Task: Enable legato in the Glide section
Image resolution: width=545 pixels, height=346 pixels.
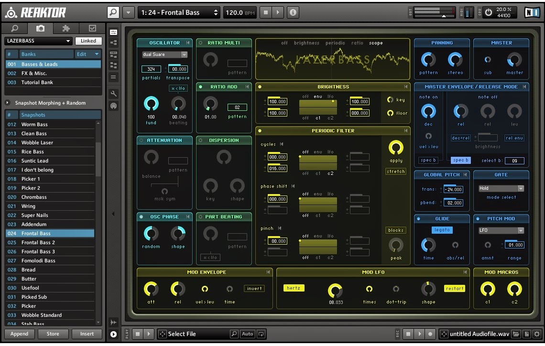Action: point(441,230)
